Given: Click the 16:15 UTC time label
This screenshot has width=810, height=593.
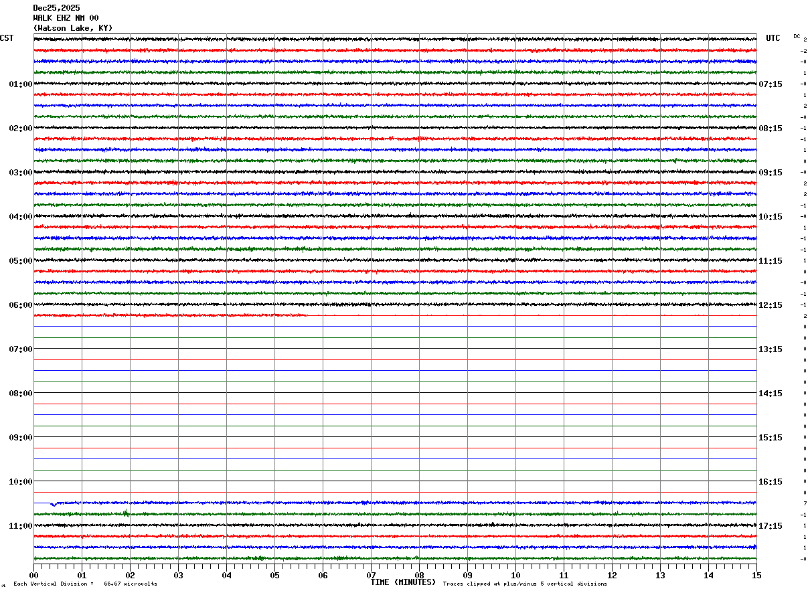Looking at the screenshot, I should tap(771, 482).
